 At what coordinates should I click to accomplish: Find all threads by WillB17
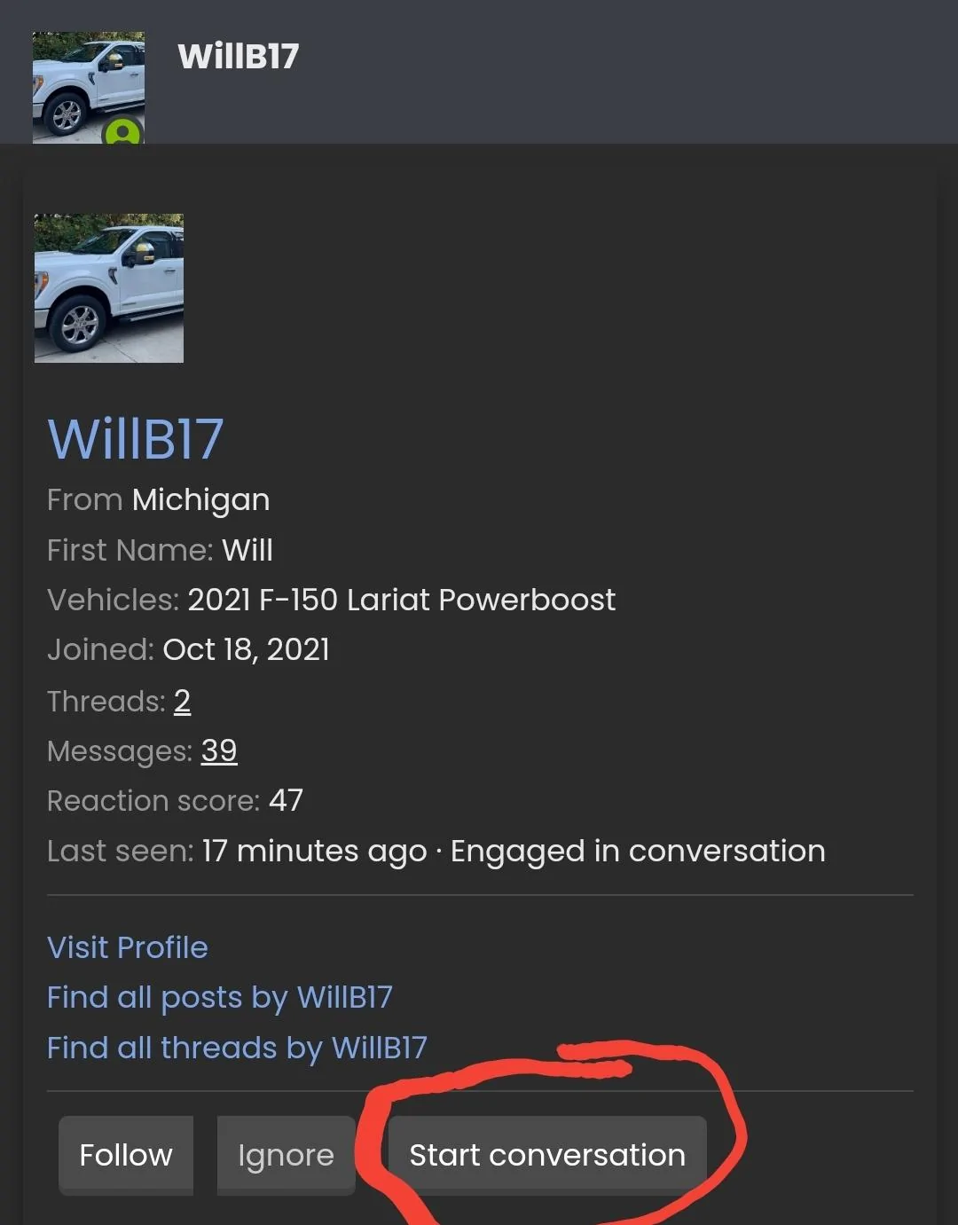[237, 1048]
